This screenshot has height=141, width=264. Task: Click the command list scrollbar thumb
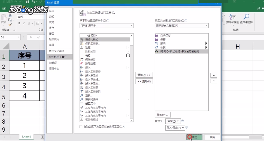pos(131,41)
